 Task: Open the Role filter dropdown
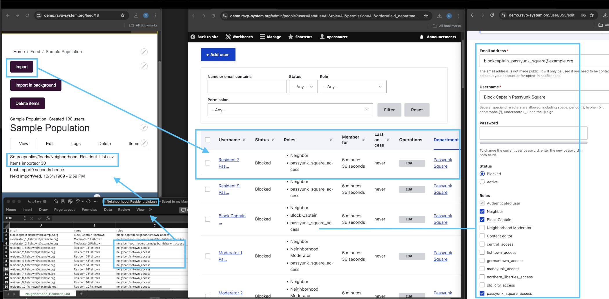tap(353, 86)
